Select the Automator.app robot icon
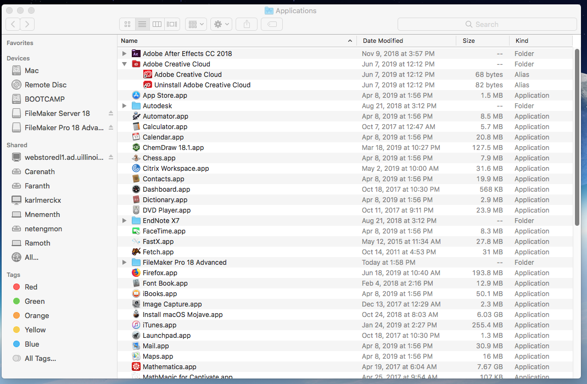 (136, 116)
